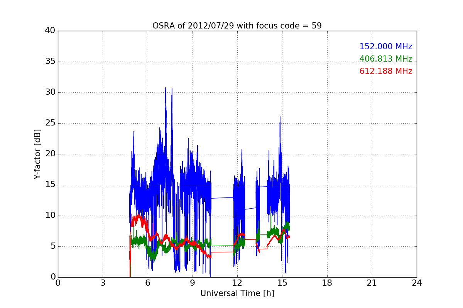The width and height of the screenshot is (463, 308).
Task: Click the blue 152.000 MHz legend label
Action: 386,47
